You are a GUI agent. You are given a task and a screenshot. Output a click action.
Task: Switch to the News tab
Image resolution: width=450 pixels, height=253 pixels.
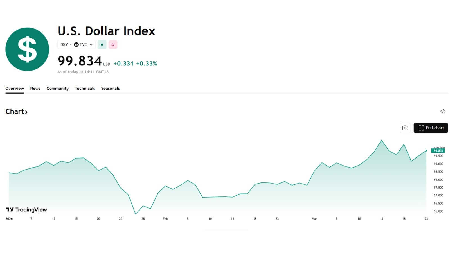coord(35,89)
